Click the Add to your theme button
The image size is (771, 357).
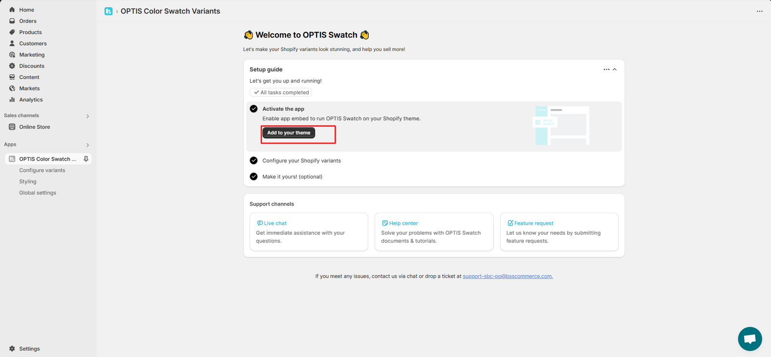tap(289, 133)
